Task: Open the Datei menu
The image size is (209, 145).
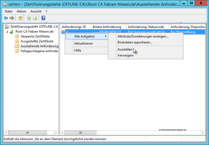Action: (8, 11)
